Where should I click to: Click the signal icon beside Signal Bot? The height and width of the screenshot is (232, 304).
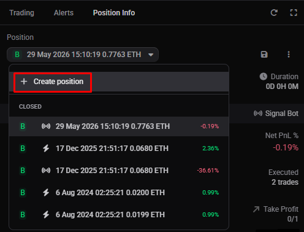[258, 113]
